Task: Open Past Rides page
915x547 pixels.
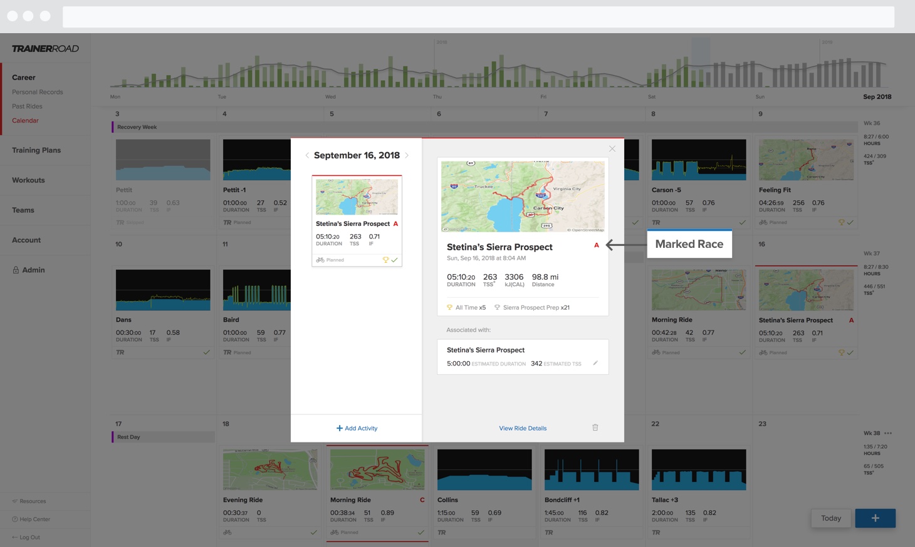Action: pos(27,106)
